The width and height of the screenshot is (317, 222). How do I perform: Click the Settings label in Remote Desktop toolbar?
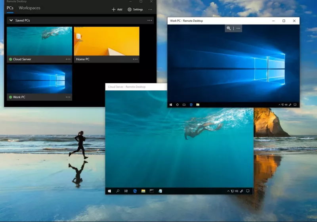[138, 10]
